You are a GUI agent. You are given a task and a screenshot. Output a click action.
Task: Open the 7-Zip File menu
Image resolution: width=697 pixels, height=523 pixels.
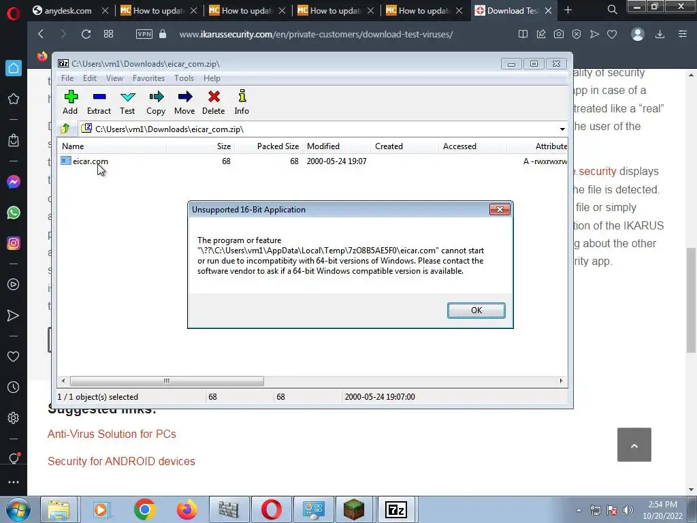pyautogui.click(x=67, y=78)
